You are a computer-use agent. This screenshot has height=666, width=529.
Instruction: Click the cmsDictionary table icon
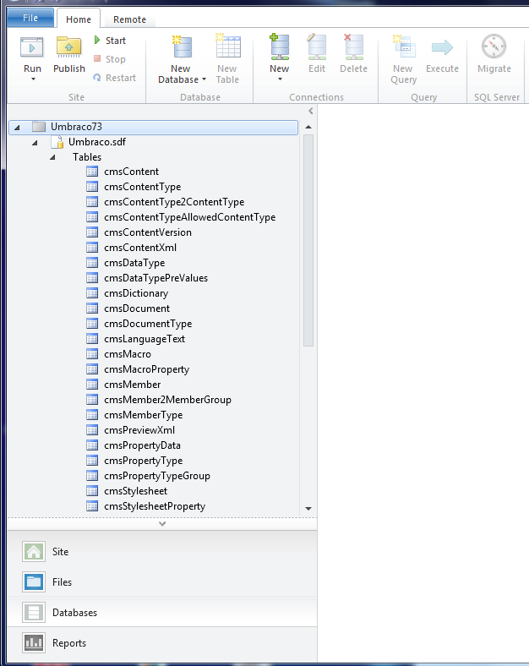point(92,293)
